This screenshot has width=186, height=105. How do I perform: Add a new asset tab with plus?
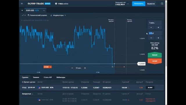(x=22, y=10)
